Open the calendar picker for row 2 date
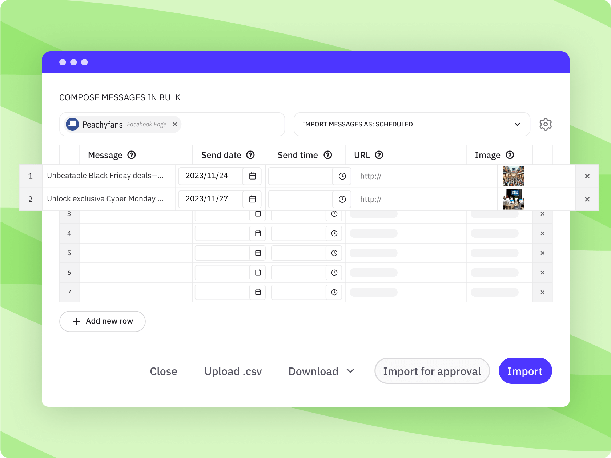 (252, 199)
